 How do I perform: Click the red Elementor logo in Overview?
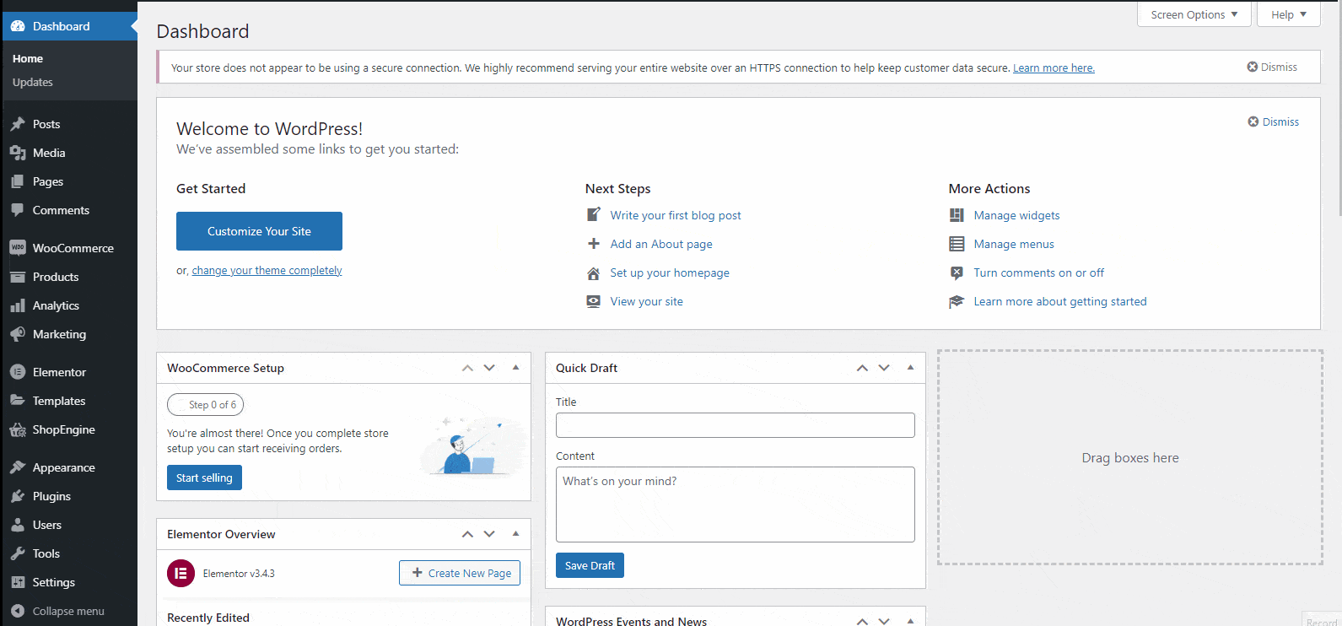coord(181,573)
